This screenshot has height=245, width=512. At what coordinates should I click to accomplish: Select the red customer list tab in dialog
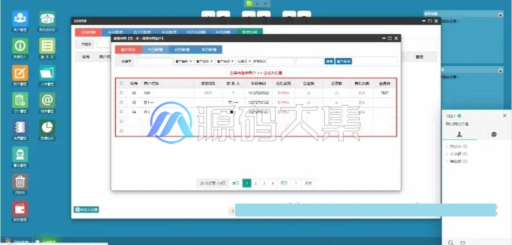click(128, 49)
